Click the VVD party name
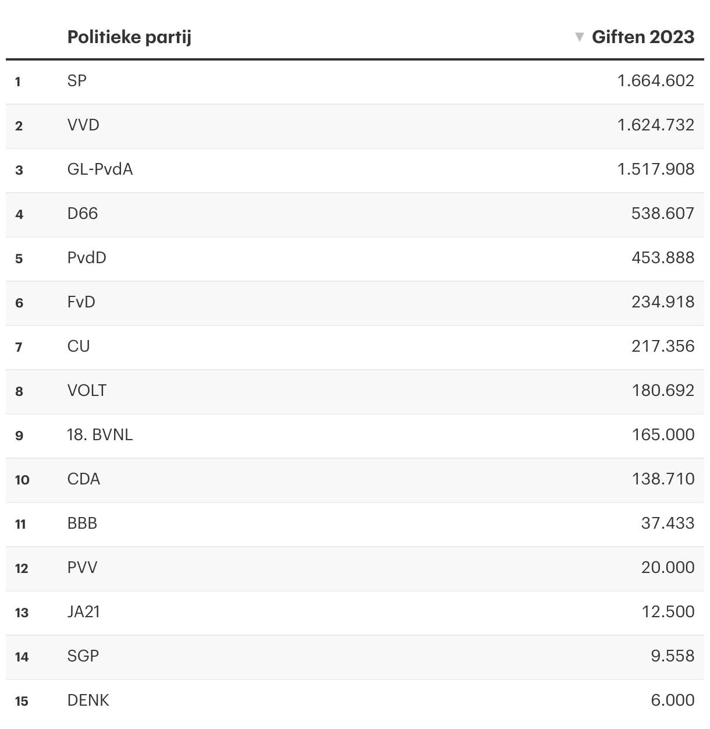710x729 pixels. tap(83, 125)
